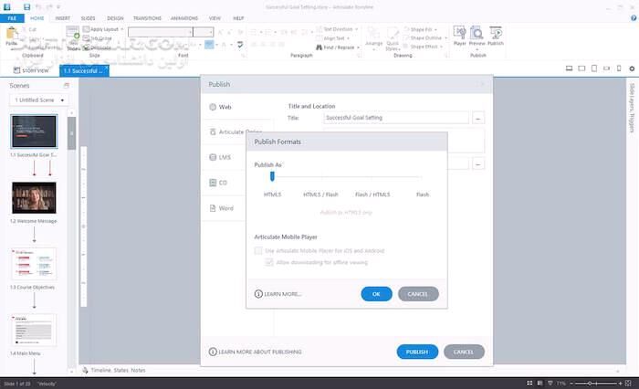
Task: Click the Scenes panel undock icon
Action: coord(66,85)
